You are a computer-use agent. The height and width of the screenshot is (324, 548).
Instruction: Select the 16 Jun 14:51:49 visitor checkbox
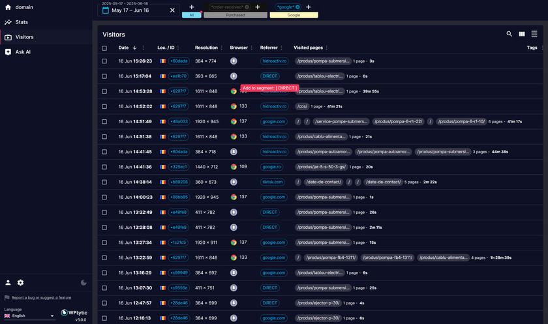point(104,121)
